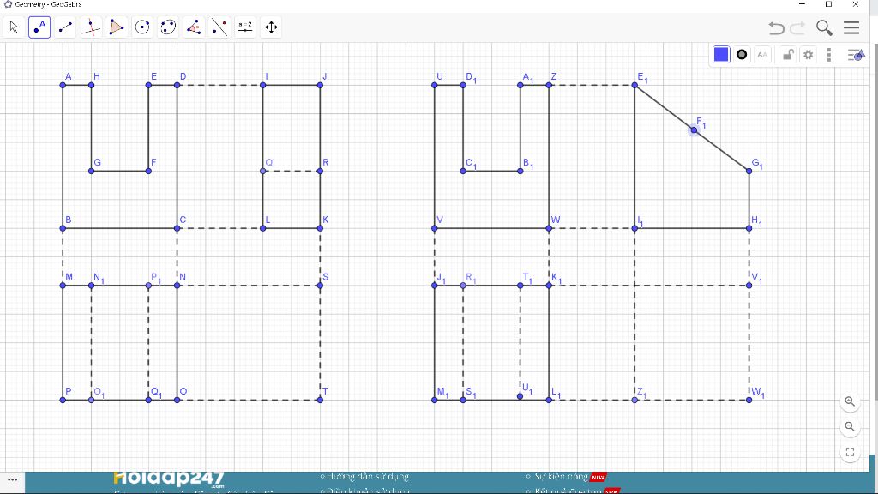Open the three-dot more options menu
The height and width of the screenshot is (494, 878).
click(829, 54)
